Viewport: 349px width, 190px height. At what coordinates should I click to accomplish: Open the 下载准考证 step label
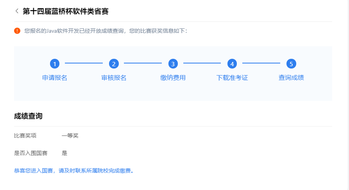point(232,78)
